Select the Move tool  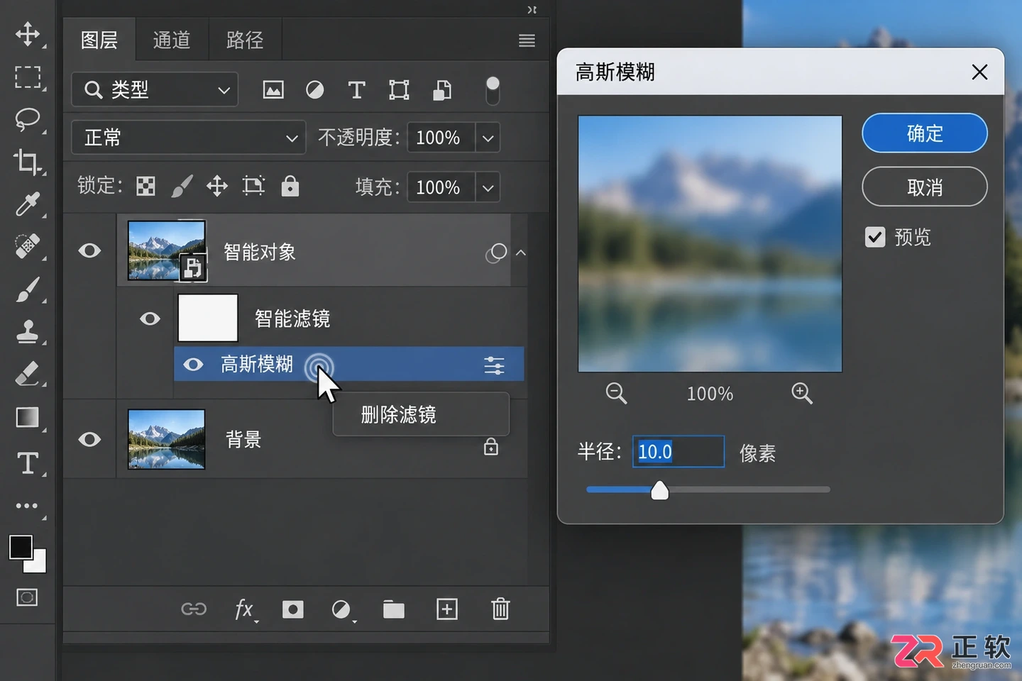pyautogui.click(x=28, y=34)
